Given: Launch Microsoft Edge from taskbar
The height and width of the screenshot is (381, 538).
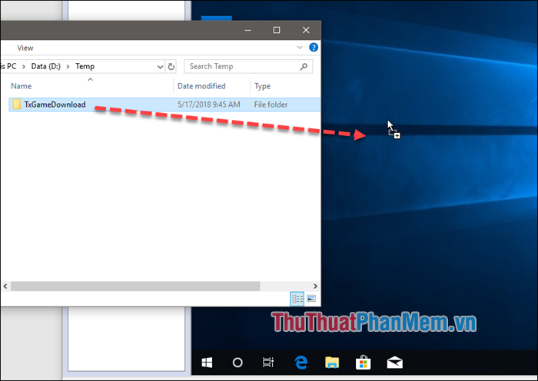Looking at the screenshot, I should tap(301, 363).
